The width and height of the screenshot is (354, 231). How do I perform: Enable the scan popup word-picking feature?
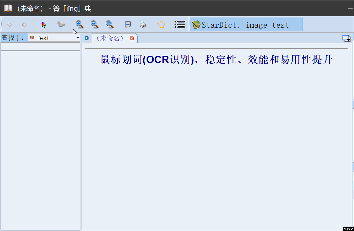click(43, 24)
